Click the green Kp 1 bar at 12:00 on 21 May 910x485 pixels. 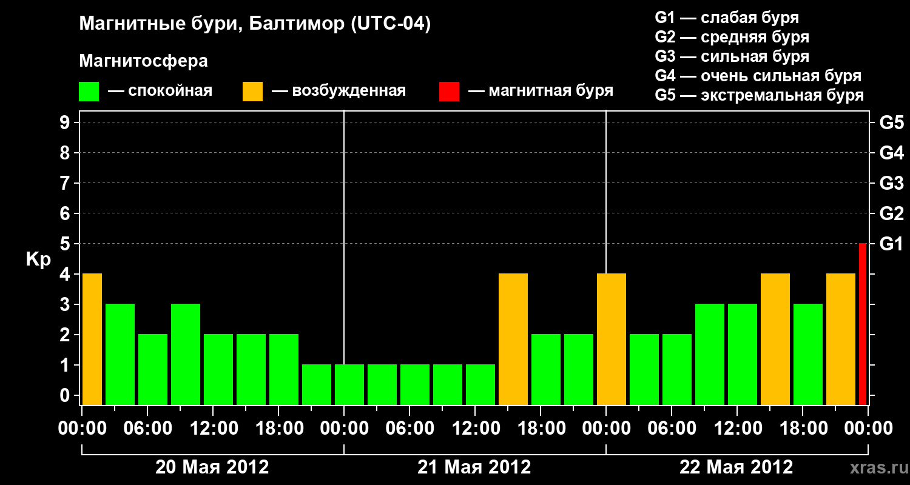pos(480,384)
